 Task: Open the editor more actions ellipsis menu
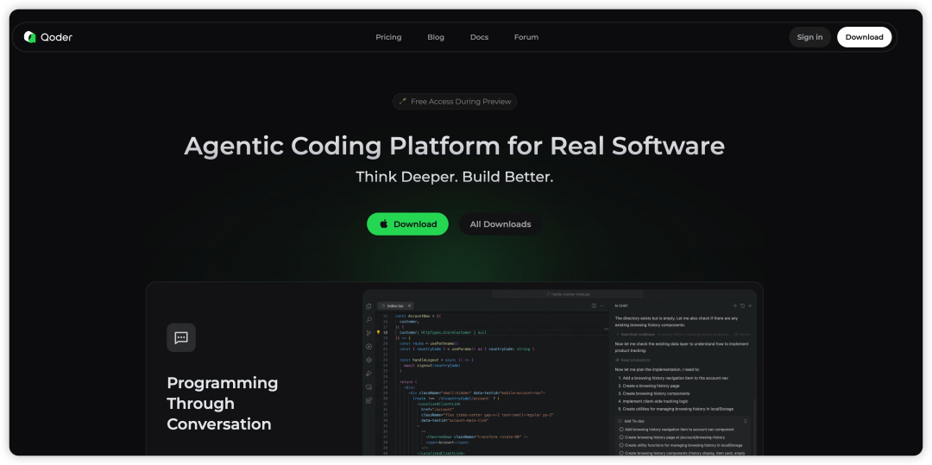click(x=601, y=305)
